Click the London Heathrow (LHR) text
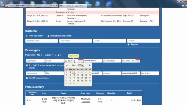187x105 pixels. pyautogui.click(x=77, y=21)
